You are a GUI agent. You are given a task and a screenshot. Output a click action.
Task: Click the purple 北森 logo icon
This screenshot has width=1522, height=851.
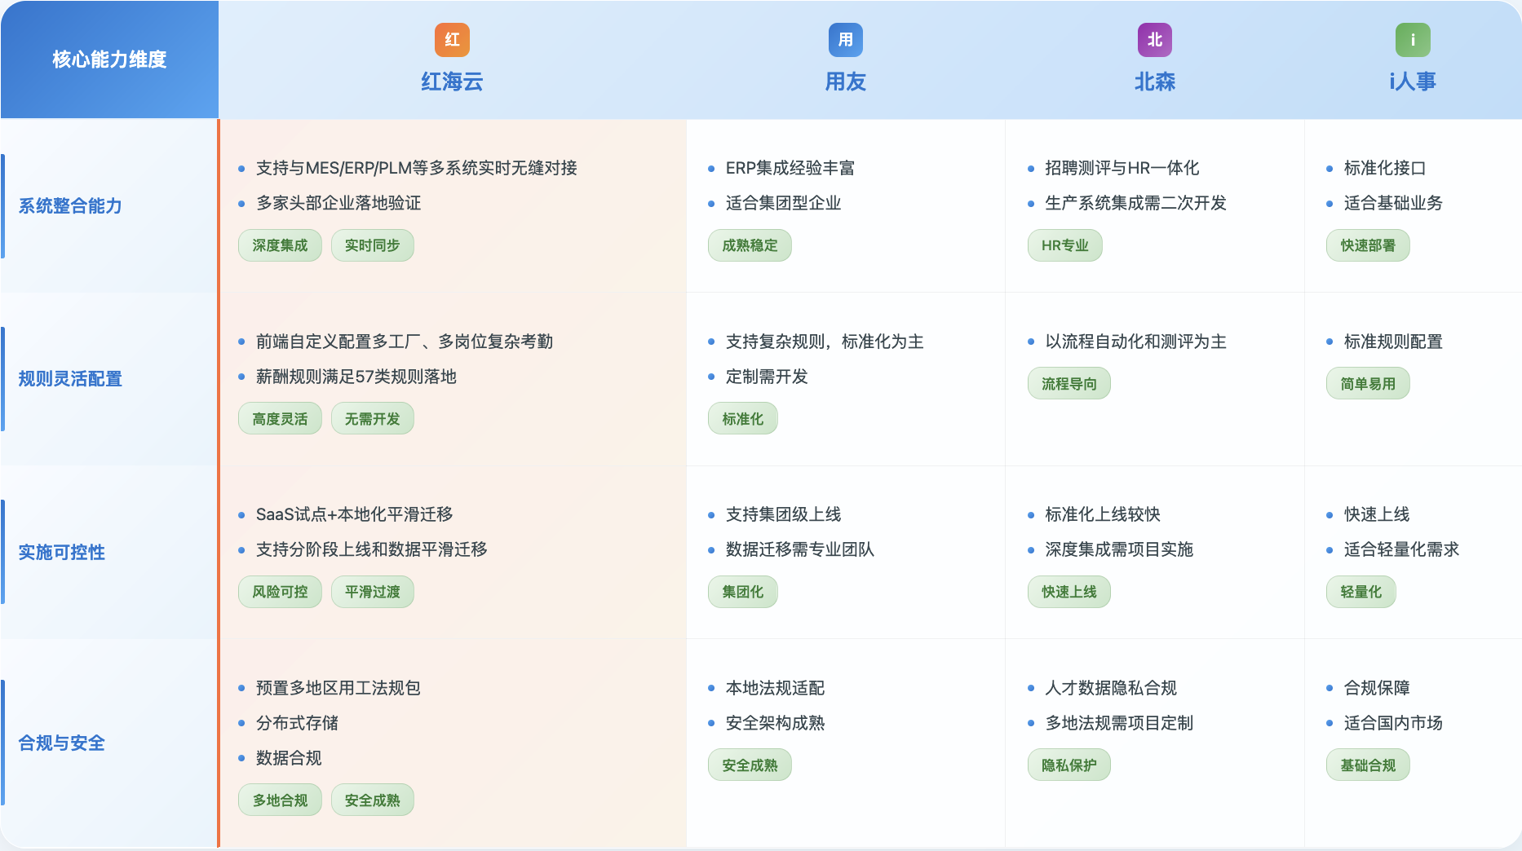1154,40
